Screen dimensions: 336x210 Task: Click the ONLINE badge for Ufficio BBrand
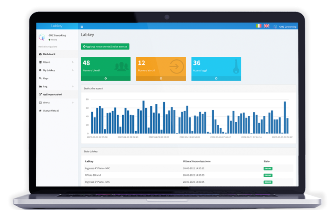pos(268,175)
